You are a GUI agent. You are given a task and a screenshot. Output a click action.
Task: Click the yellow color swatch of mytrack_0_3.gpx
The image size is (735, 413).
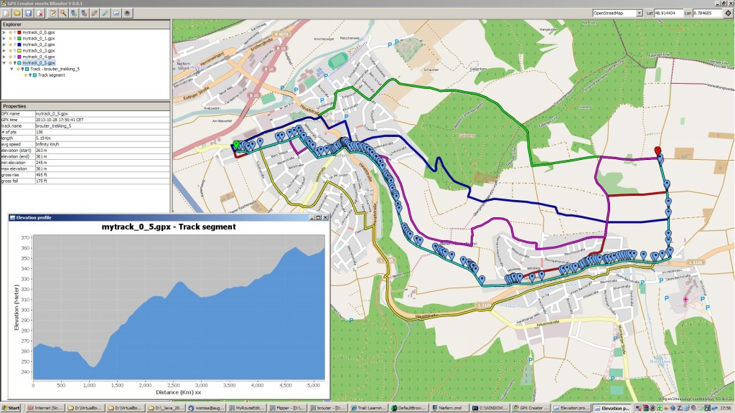pyautogui.click(x=19, y=51)
